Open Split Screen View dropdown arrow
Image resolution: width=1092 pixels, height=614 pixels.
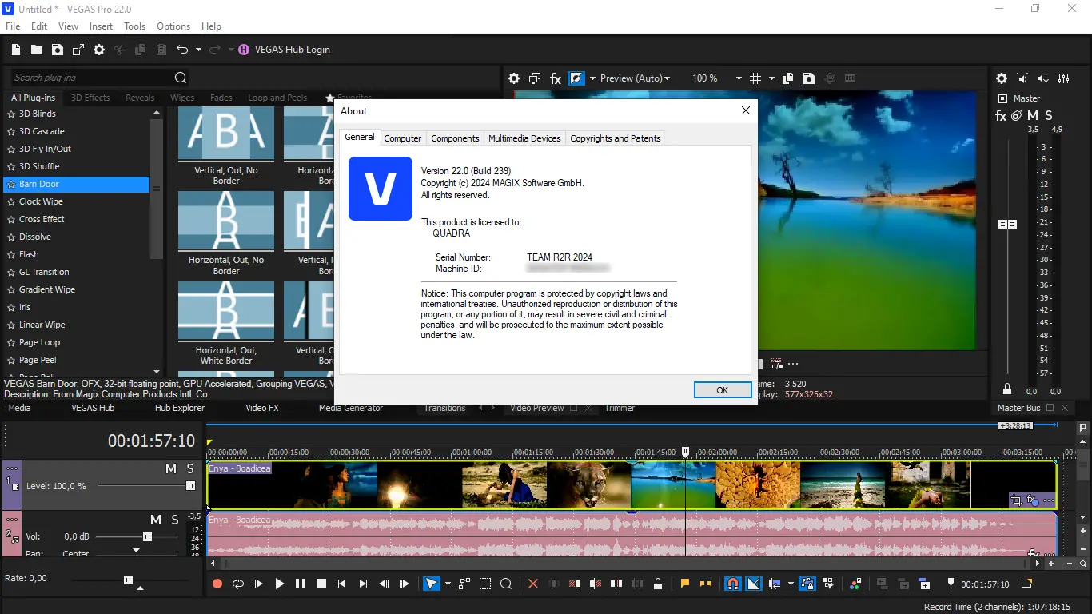click(x=592, y=78)
